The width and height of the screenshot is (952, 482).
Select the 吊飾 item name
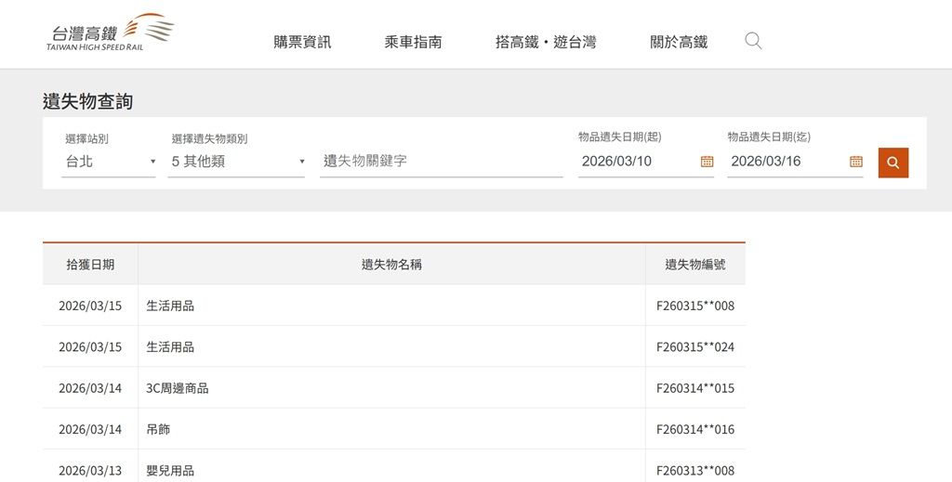[158, 429]
